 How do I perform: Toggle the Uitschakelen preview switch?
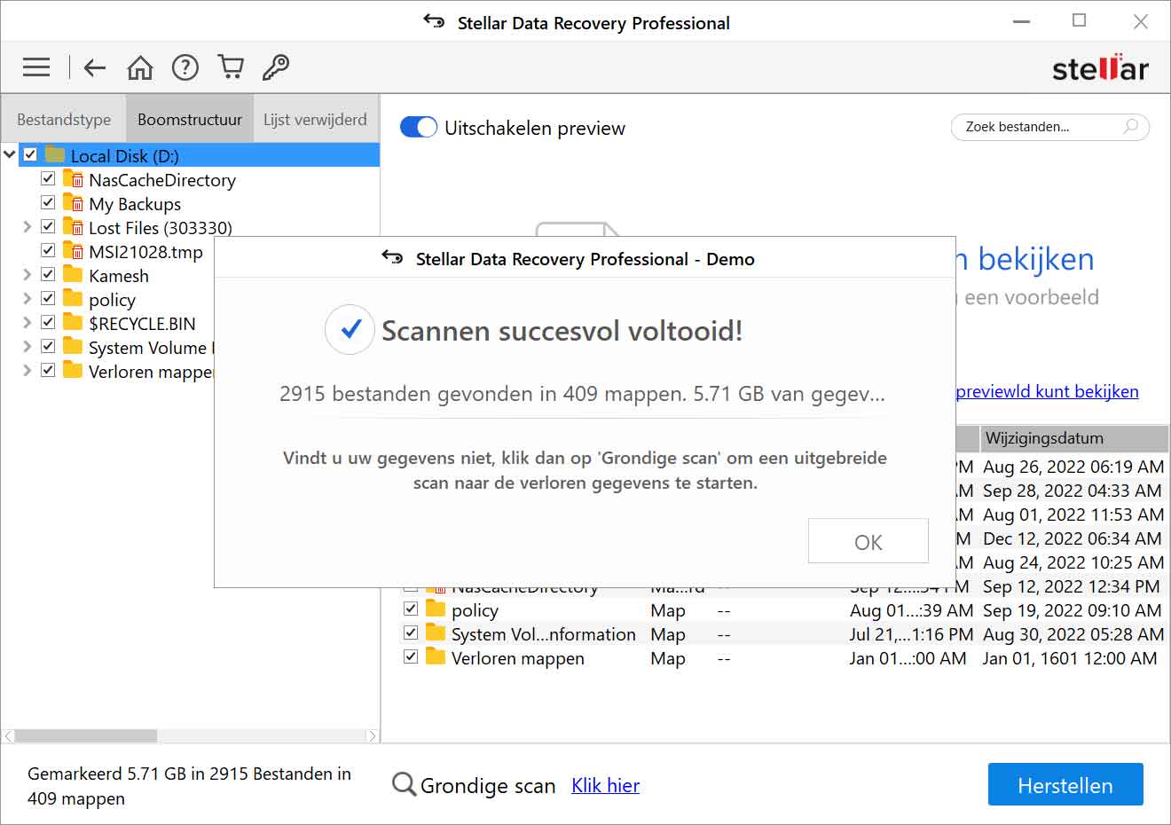[419, 128]
